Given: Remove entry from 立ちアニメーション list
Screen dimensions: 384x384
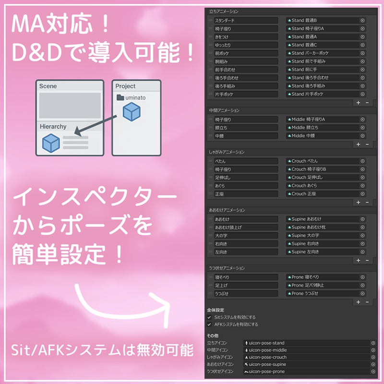Looking at the screenshot, I should (367, 103).
